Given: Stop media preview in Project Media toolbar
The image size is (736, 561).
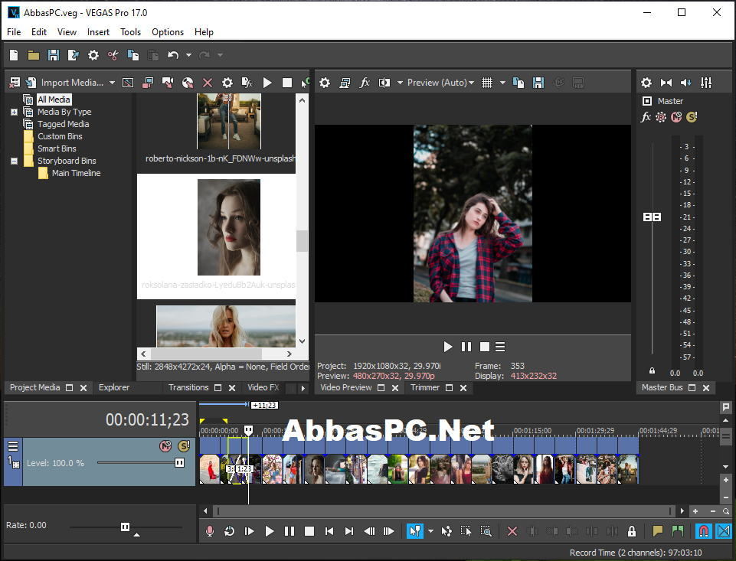Looking at the screenshot, I should [x=286, y=83].
